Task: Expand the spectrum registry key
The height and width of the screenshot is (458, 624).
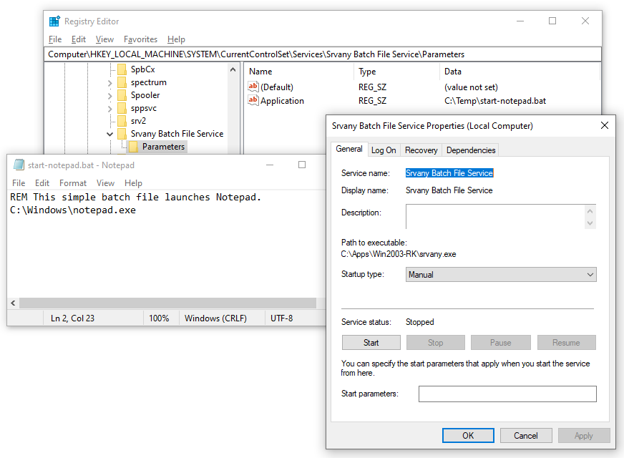Action: coord(109,83)
